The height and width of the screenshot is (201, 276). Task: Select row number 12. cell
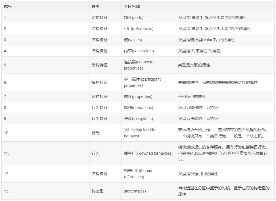pos(45,174)
